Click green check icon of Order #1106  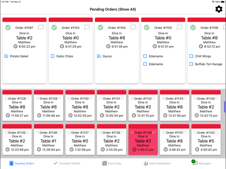193,27
